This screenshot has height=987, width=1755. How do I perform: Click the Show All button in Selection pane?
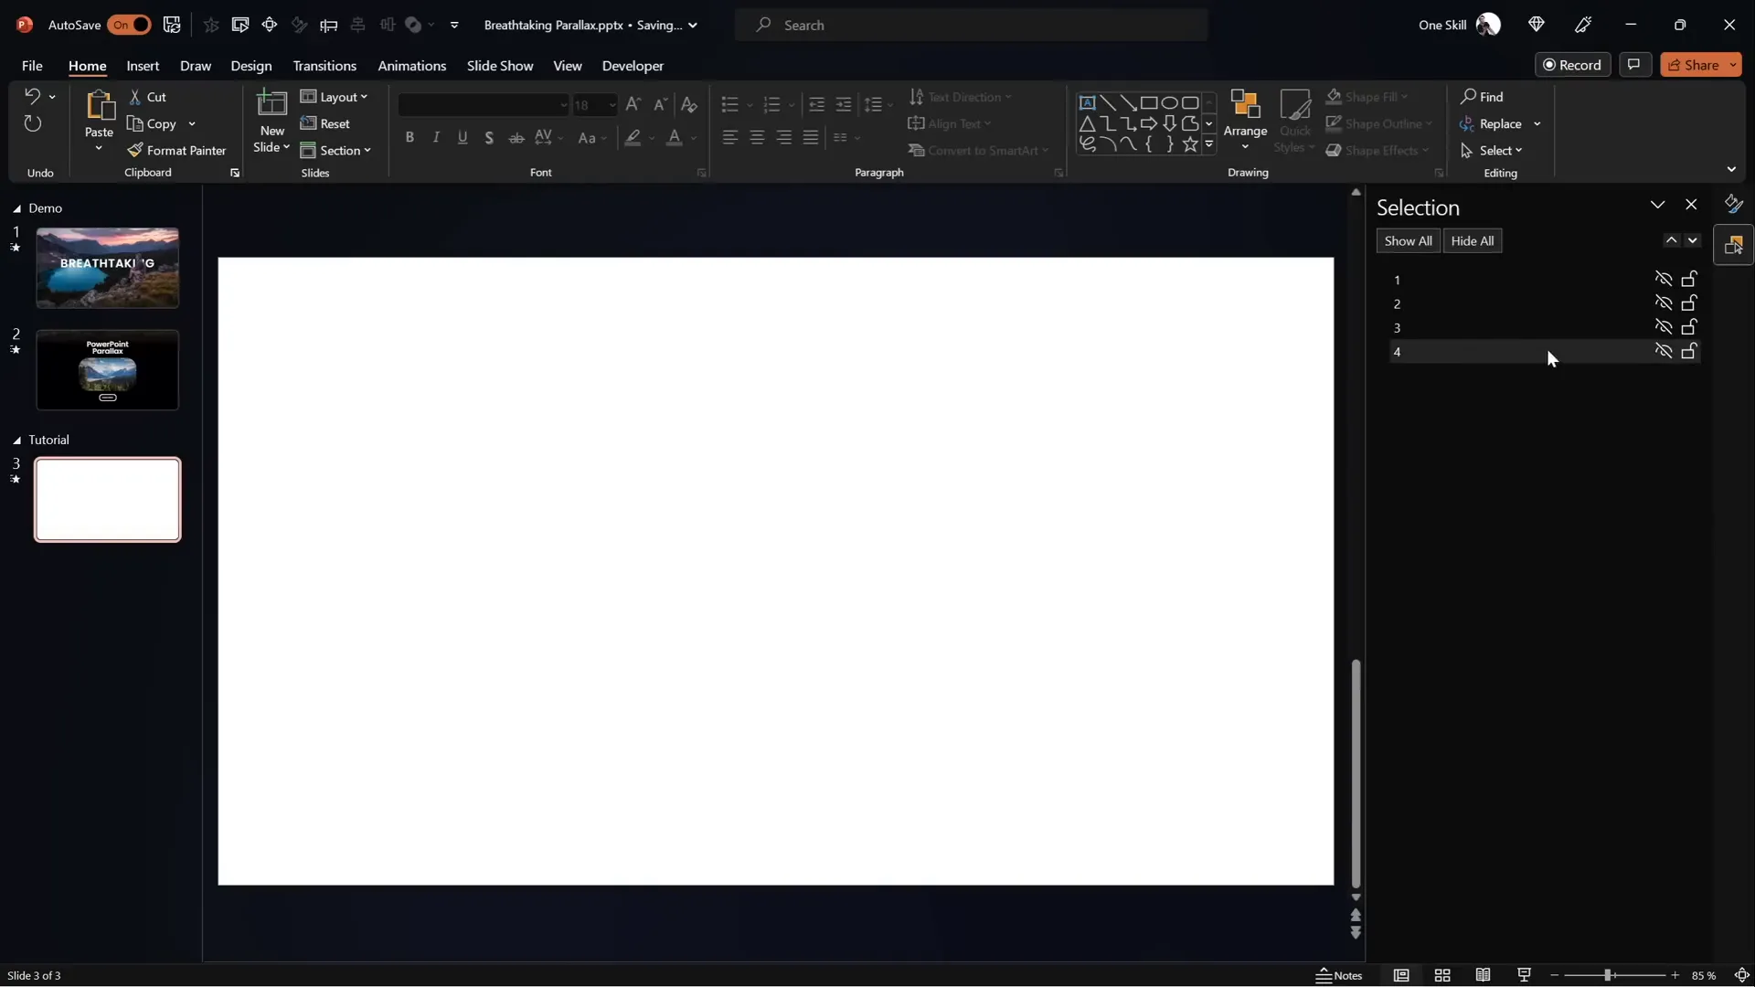pos(1408,240)
